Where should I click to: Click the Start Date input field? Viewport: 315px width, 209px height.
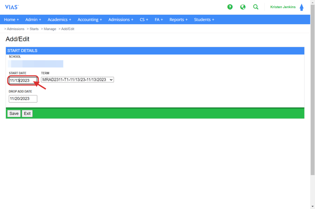(22, 81)
